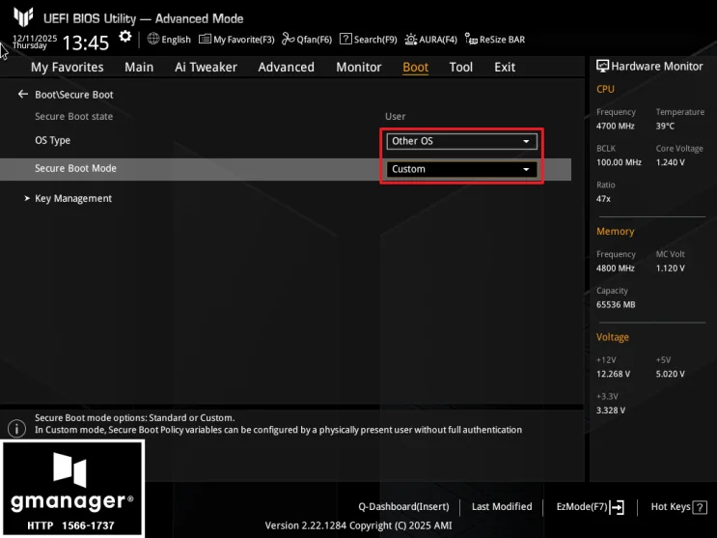
Task: Click the memory frequency value 4800 MHz
Action: point(615,269)
